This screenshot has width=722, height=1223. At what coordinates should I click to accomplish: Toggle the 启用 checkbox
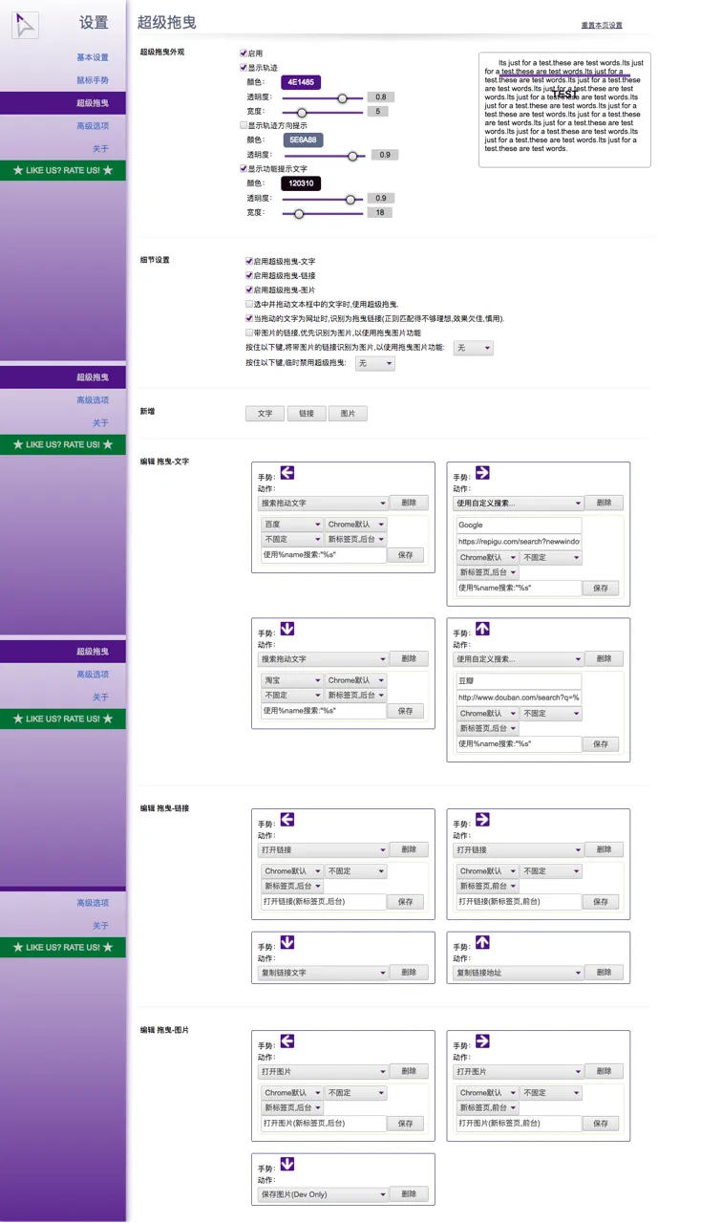click(244, 54)
